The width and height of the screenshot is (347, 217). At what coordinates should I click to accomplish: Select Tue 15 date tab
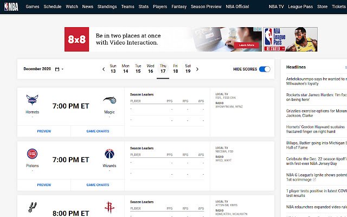138,69
